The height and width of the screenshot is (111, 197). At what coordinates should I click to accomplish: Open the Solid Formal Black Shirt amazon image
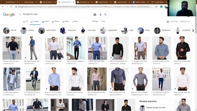point(183,48)
